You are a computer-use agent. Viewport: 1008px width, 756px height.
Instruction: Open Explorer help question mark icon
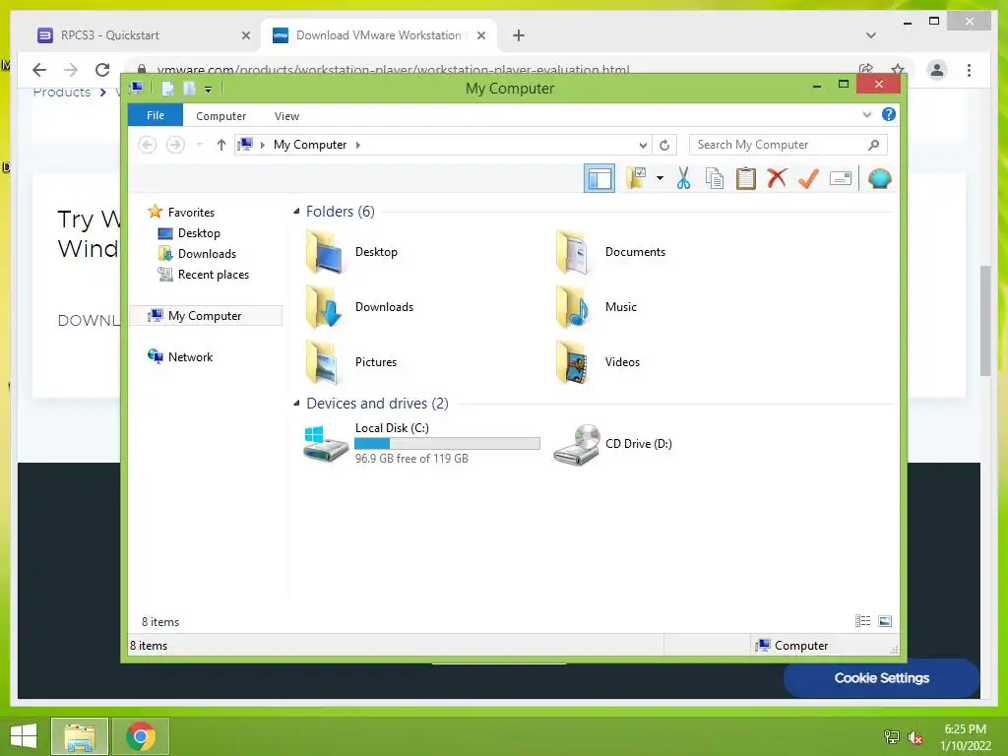pos(889,114)
